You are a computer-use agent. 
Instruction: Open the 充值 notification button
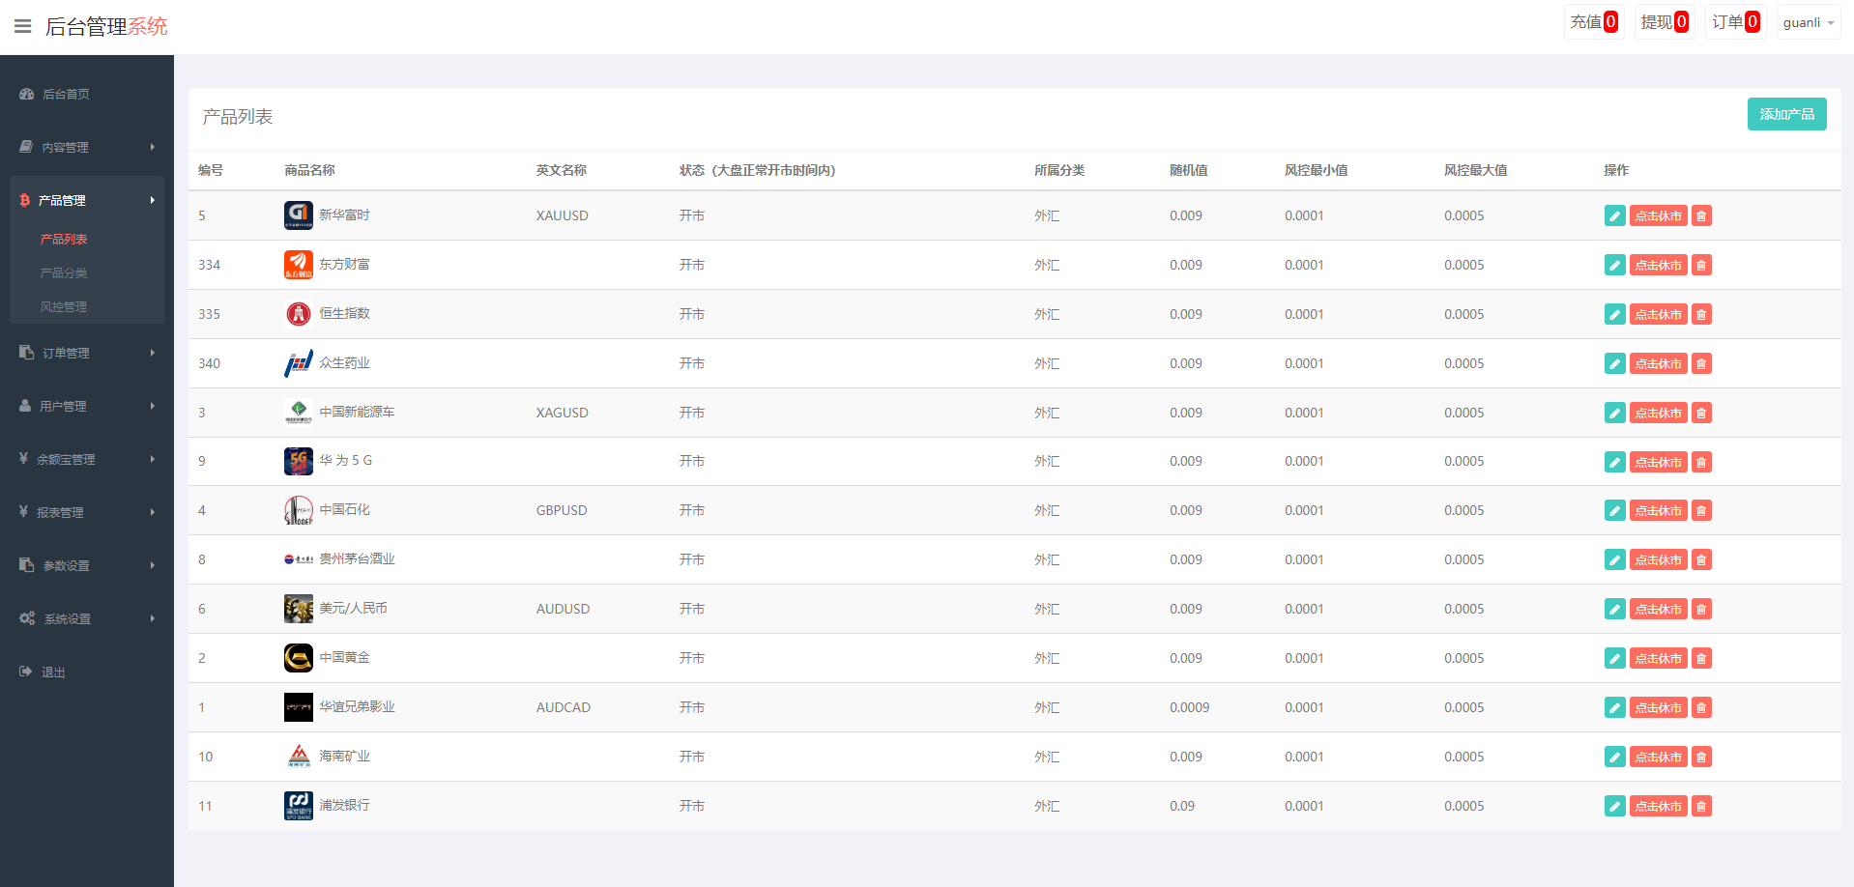coord(1593,22)
